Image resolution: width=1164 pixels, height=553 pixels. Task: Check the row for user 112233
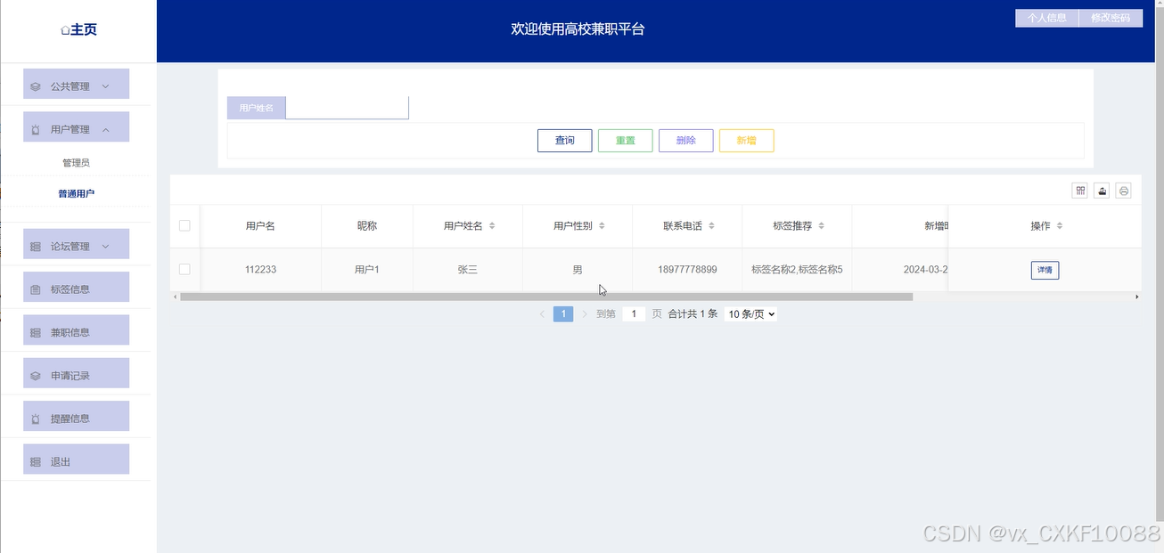pyautogui.click(x=184, y=269)
